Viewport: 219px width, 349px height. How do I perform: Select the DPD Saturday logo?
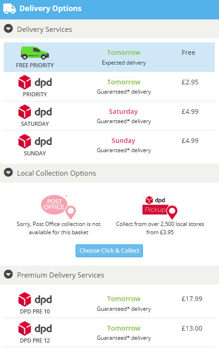click(x=35, y=112)
